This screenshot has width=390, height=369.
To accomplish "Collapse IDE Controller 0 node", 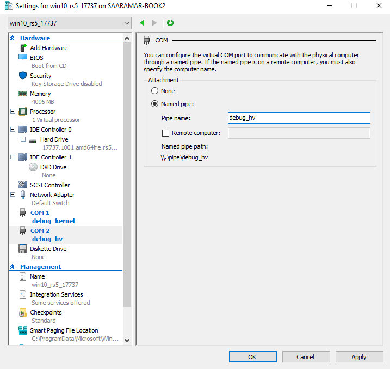I will click(13, 129).
